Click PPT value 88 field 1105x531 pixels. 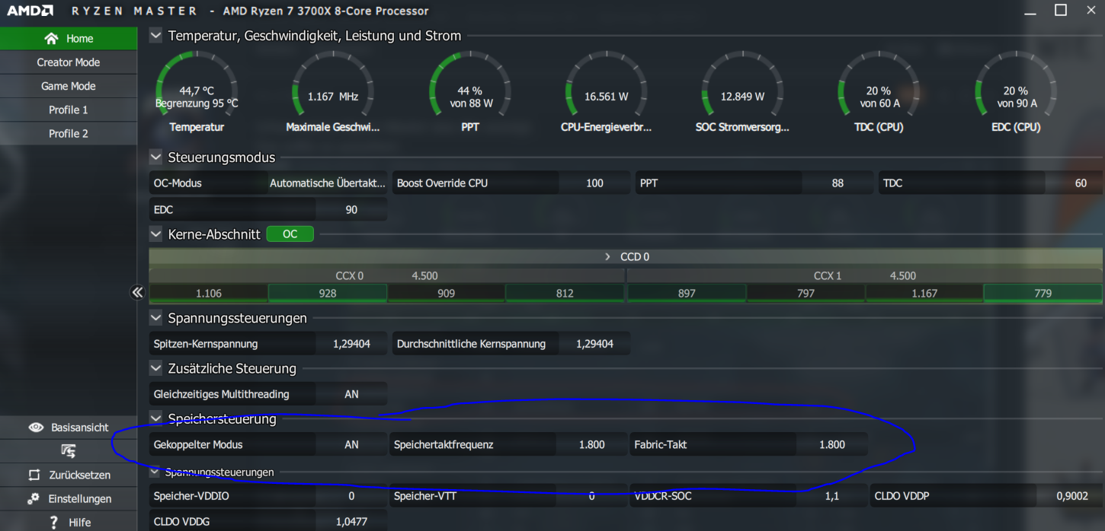[x=838, y=183]
